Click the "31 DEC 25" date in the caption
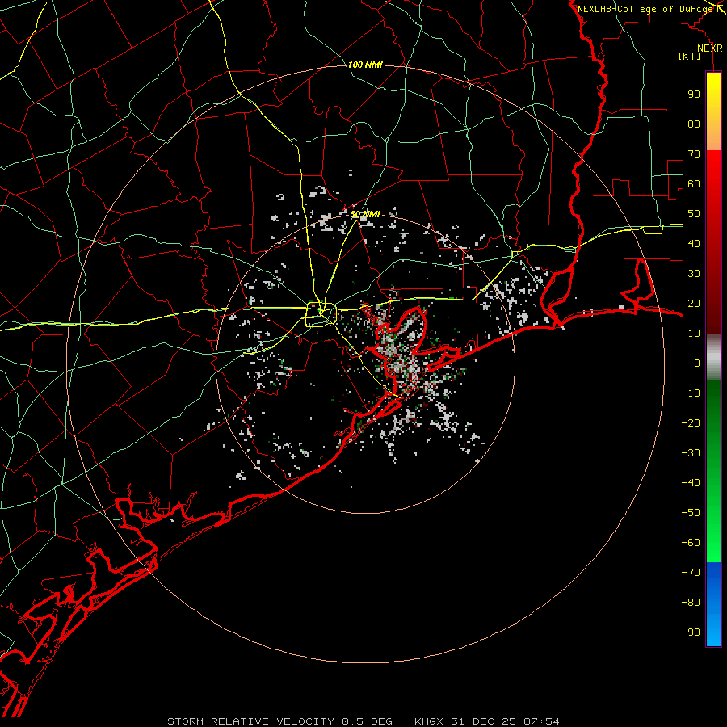727x727 pixels. click(x=483, y=721)
